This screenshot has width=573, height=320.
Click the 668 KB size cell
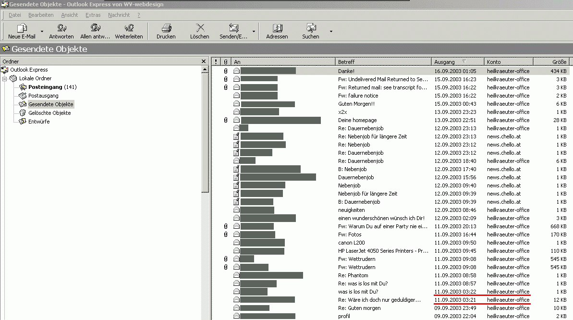(559, 226)
